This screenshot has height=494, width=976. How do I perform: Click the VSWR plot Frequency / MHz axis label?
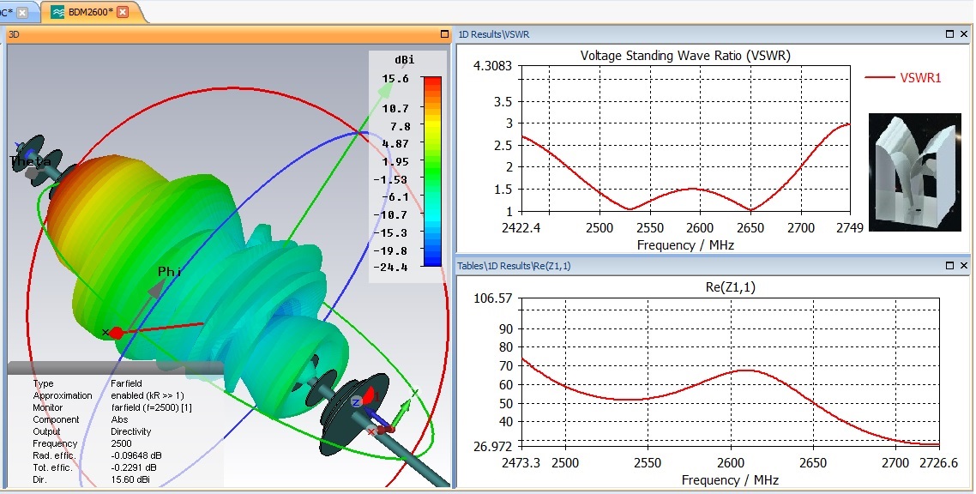[685, 245]
